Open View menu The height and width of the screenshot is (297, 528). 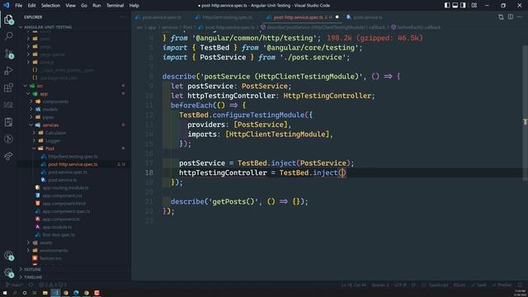[x=70, y=6]
